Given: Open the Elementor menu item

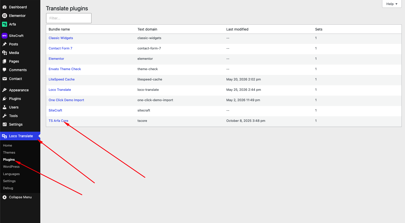Looking at the screenshot, I should pyautogui.click(x=17, y=16).
